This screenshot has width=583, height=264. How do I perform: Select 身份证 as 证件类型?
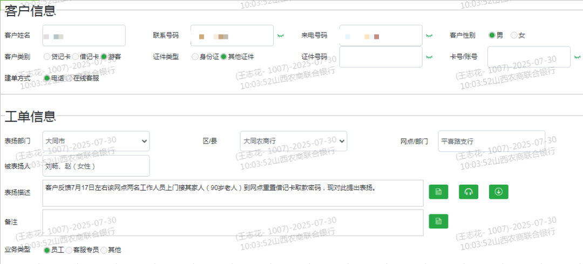click(195, 57)
